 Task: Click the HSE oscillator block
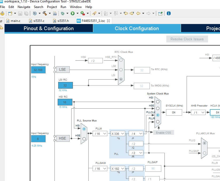pos(63,139)
